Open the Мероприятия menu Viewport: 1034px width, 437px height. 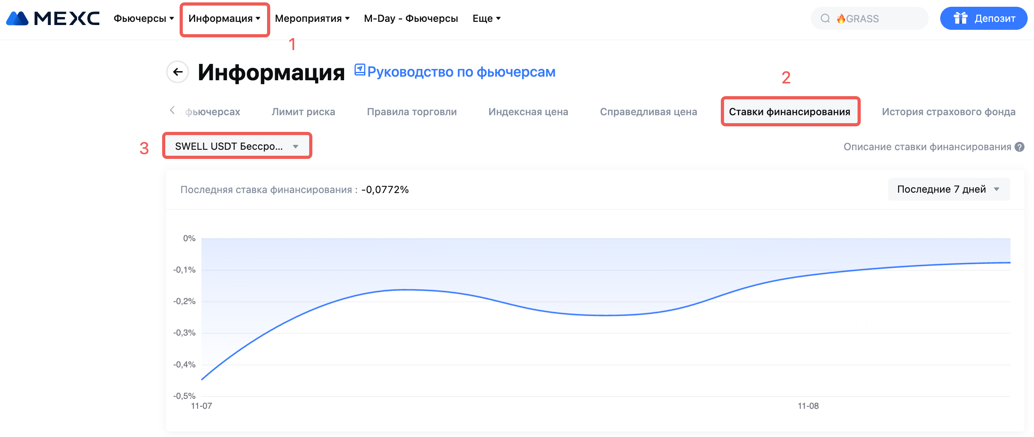point(312,18)
